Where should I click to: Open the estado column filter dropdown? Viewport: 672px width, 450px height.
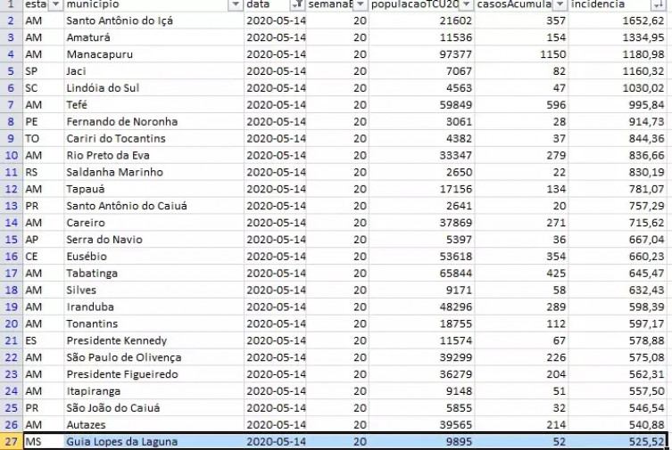(x=55, y=4)
